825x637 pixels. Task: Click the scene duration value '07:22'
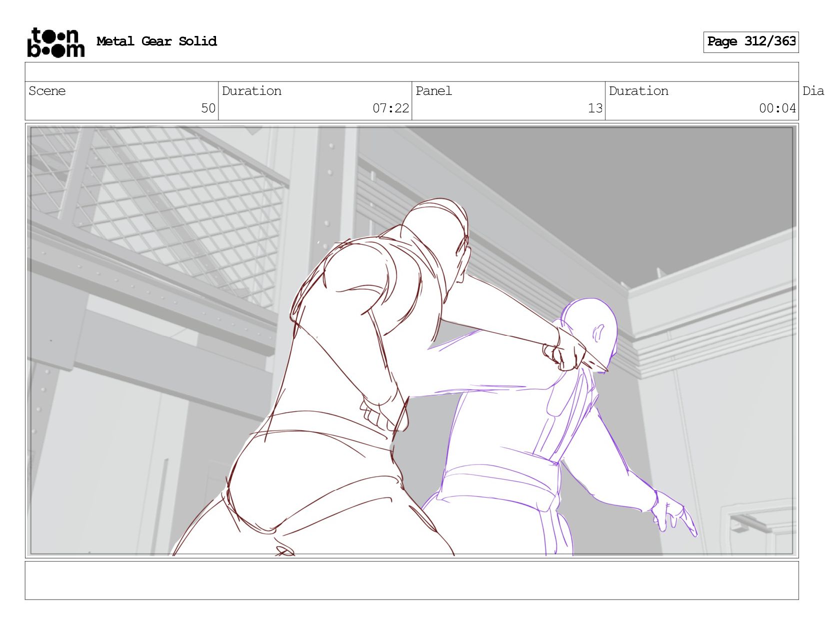pos(390,108)
